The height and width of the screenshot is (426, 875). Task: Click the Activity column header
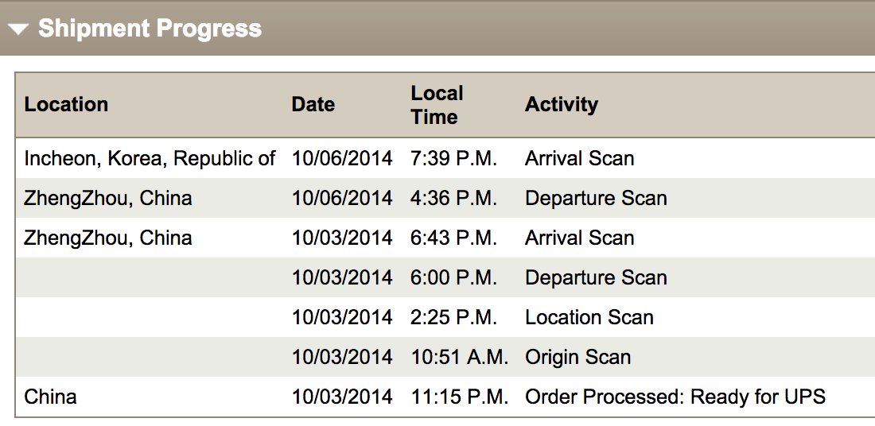coord(562,104)
